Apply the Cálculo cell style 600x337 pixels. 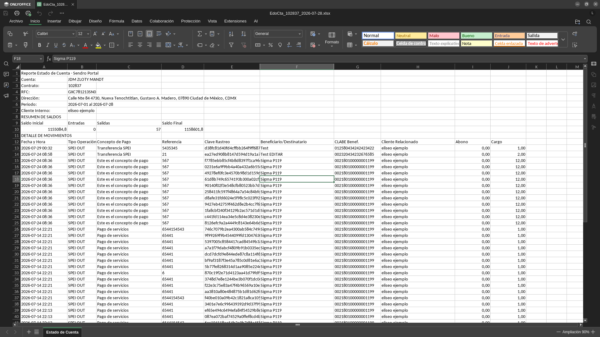click(x=378, y=43)
